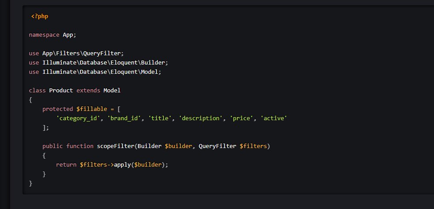The height and width of the screenshot is (209, 434).
Task: Click the 'class' keyword
Action: point(38,91)
